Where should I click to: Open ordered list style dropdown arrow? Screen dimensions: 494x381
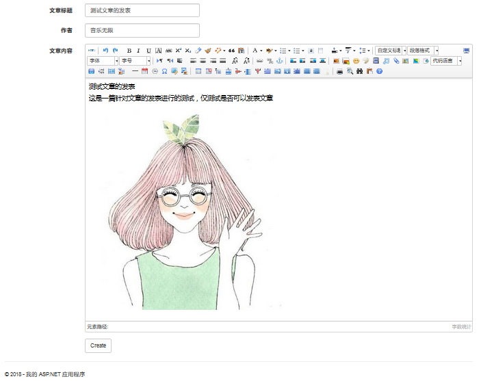[289, 51]
